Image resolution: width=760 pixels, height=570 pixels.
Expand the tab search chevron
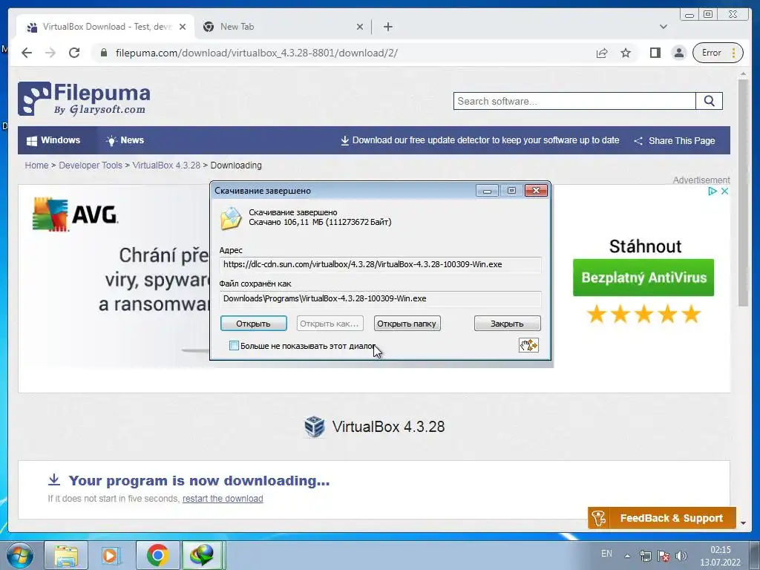tap(663, 27)
